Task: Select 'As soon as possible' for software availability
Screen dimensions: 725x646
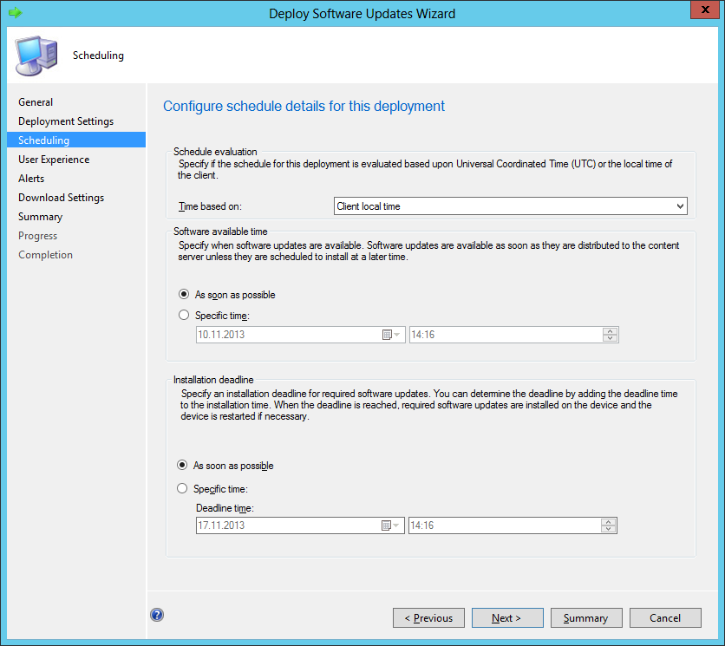Action: [184, 295]
